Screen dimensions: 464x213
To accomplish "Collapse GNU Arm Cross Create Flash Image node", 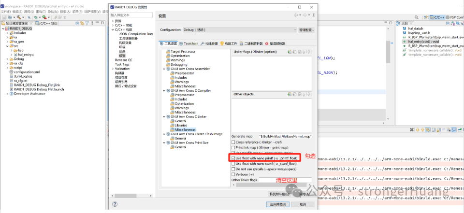I will 164,134.
